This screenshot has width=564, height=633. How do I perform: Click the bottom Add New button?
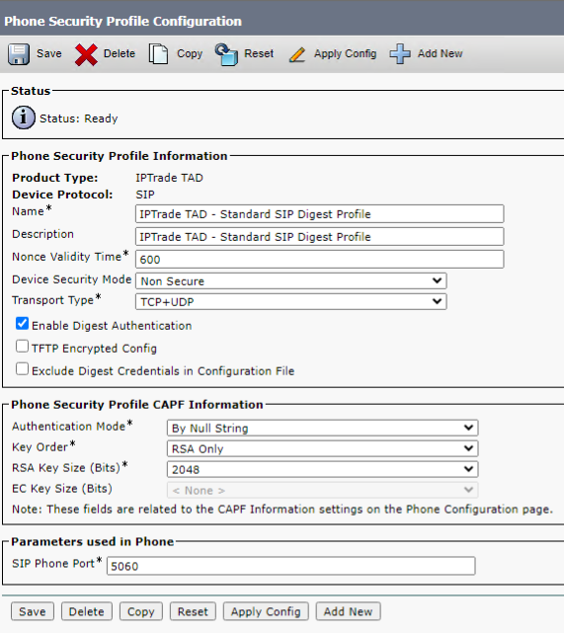[x=348, y=611]
